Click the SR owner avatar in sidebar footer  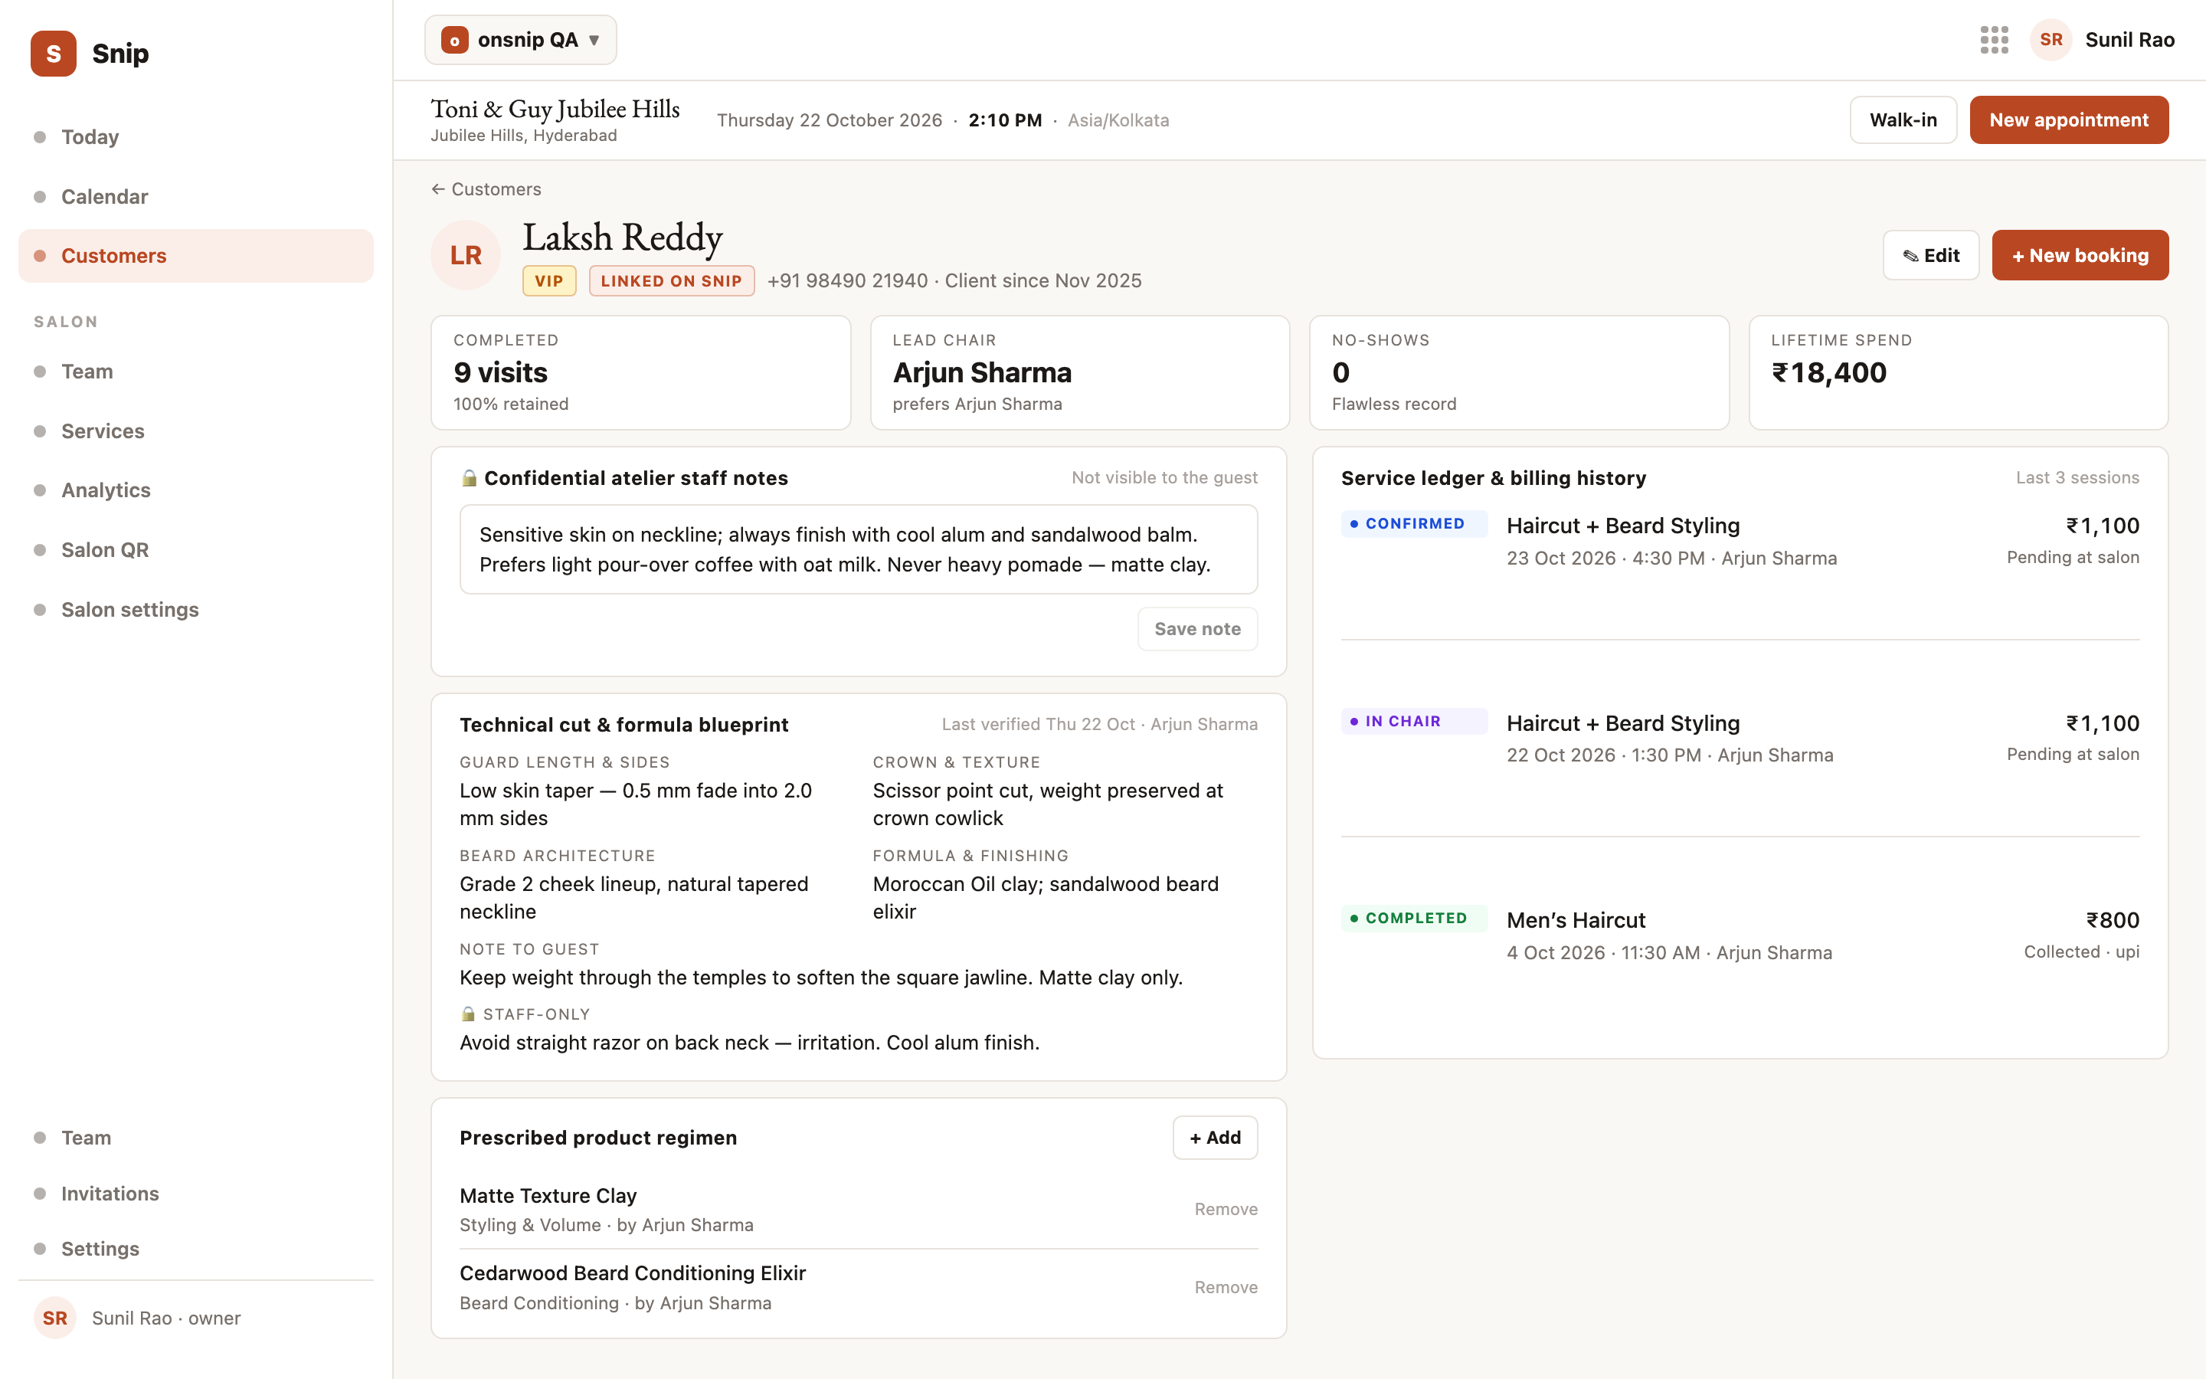[x=54, y=1318]
